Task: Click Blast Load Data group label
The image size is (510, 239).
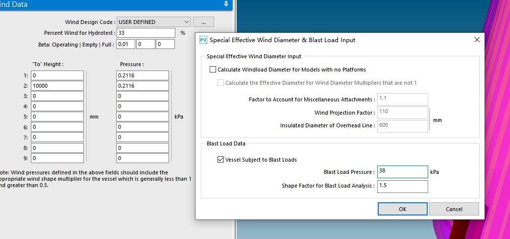Action: click(x=226, y=143)
